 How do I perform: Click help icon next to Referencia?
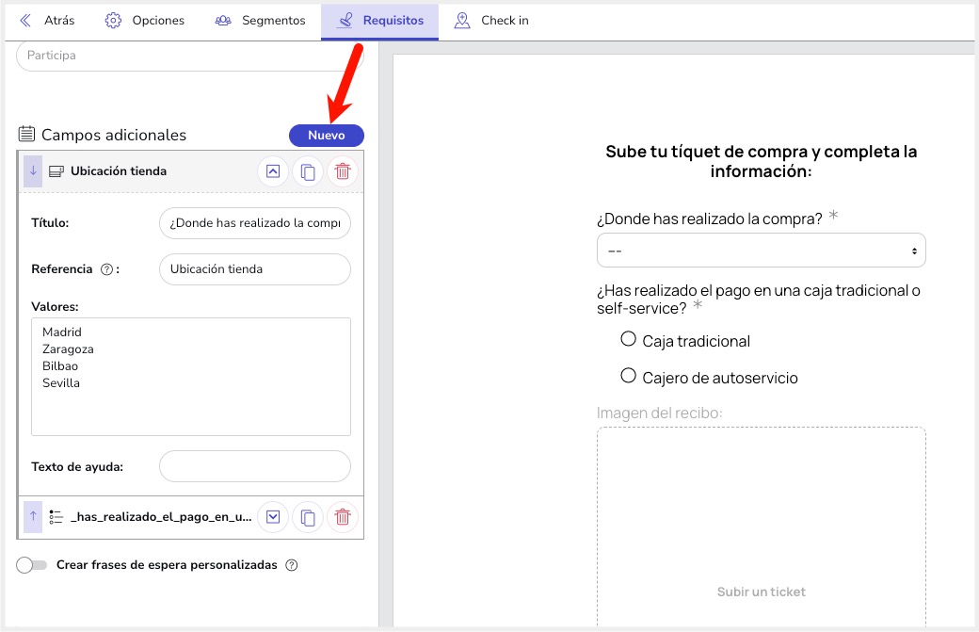(106, 269)
